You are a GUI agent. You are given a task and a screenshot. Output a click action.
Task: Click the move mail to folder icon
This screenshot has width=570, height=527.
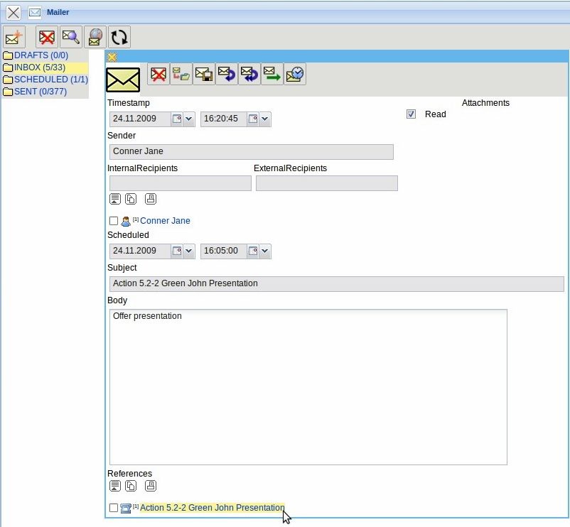click(x=181, y=74)
